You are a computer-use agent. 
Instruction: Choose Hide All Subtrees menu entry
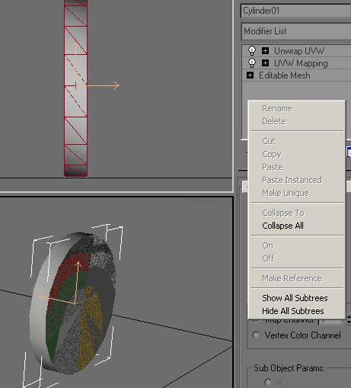(293, 311)
